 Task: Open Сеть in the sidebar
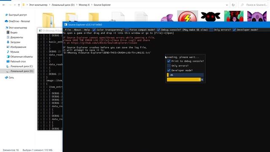tap(11, 78)
